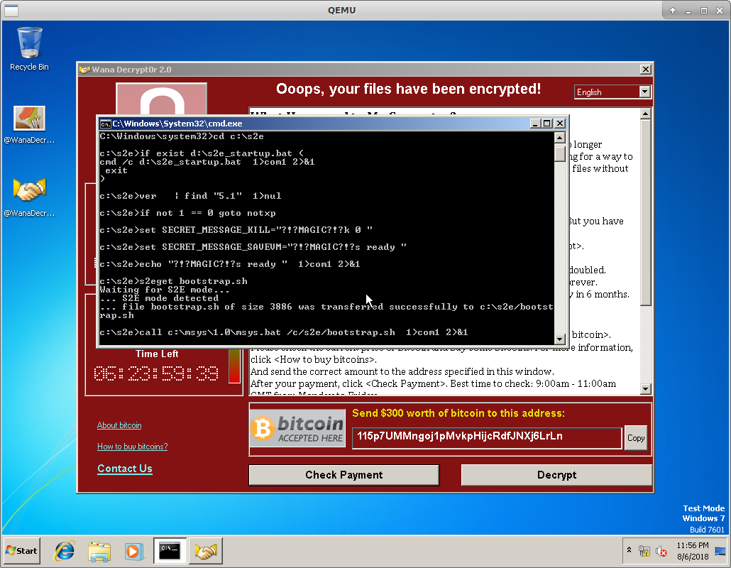Click the 'Ooops, your files have been encrypted!' heading
Image resolution: width=731 pixels, height=568 pixels.
click(408, 89)
